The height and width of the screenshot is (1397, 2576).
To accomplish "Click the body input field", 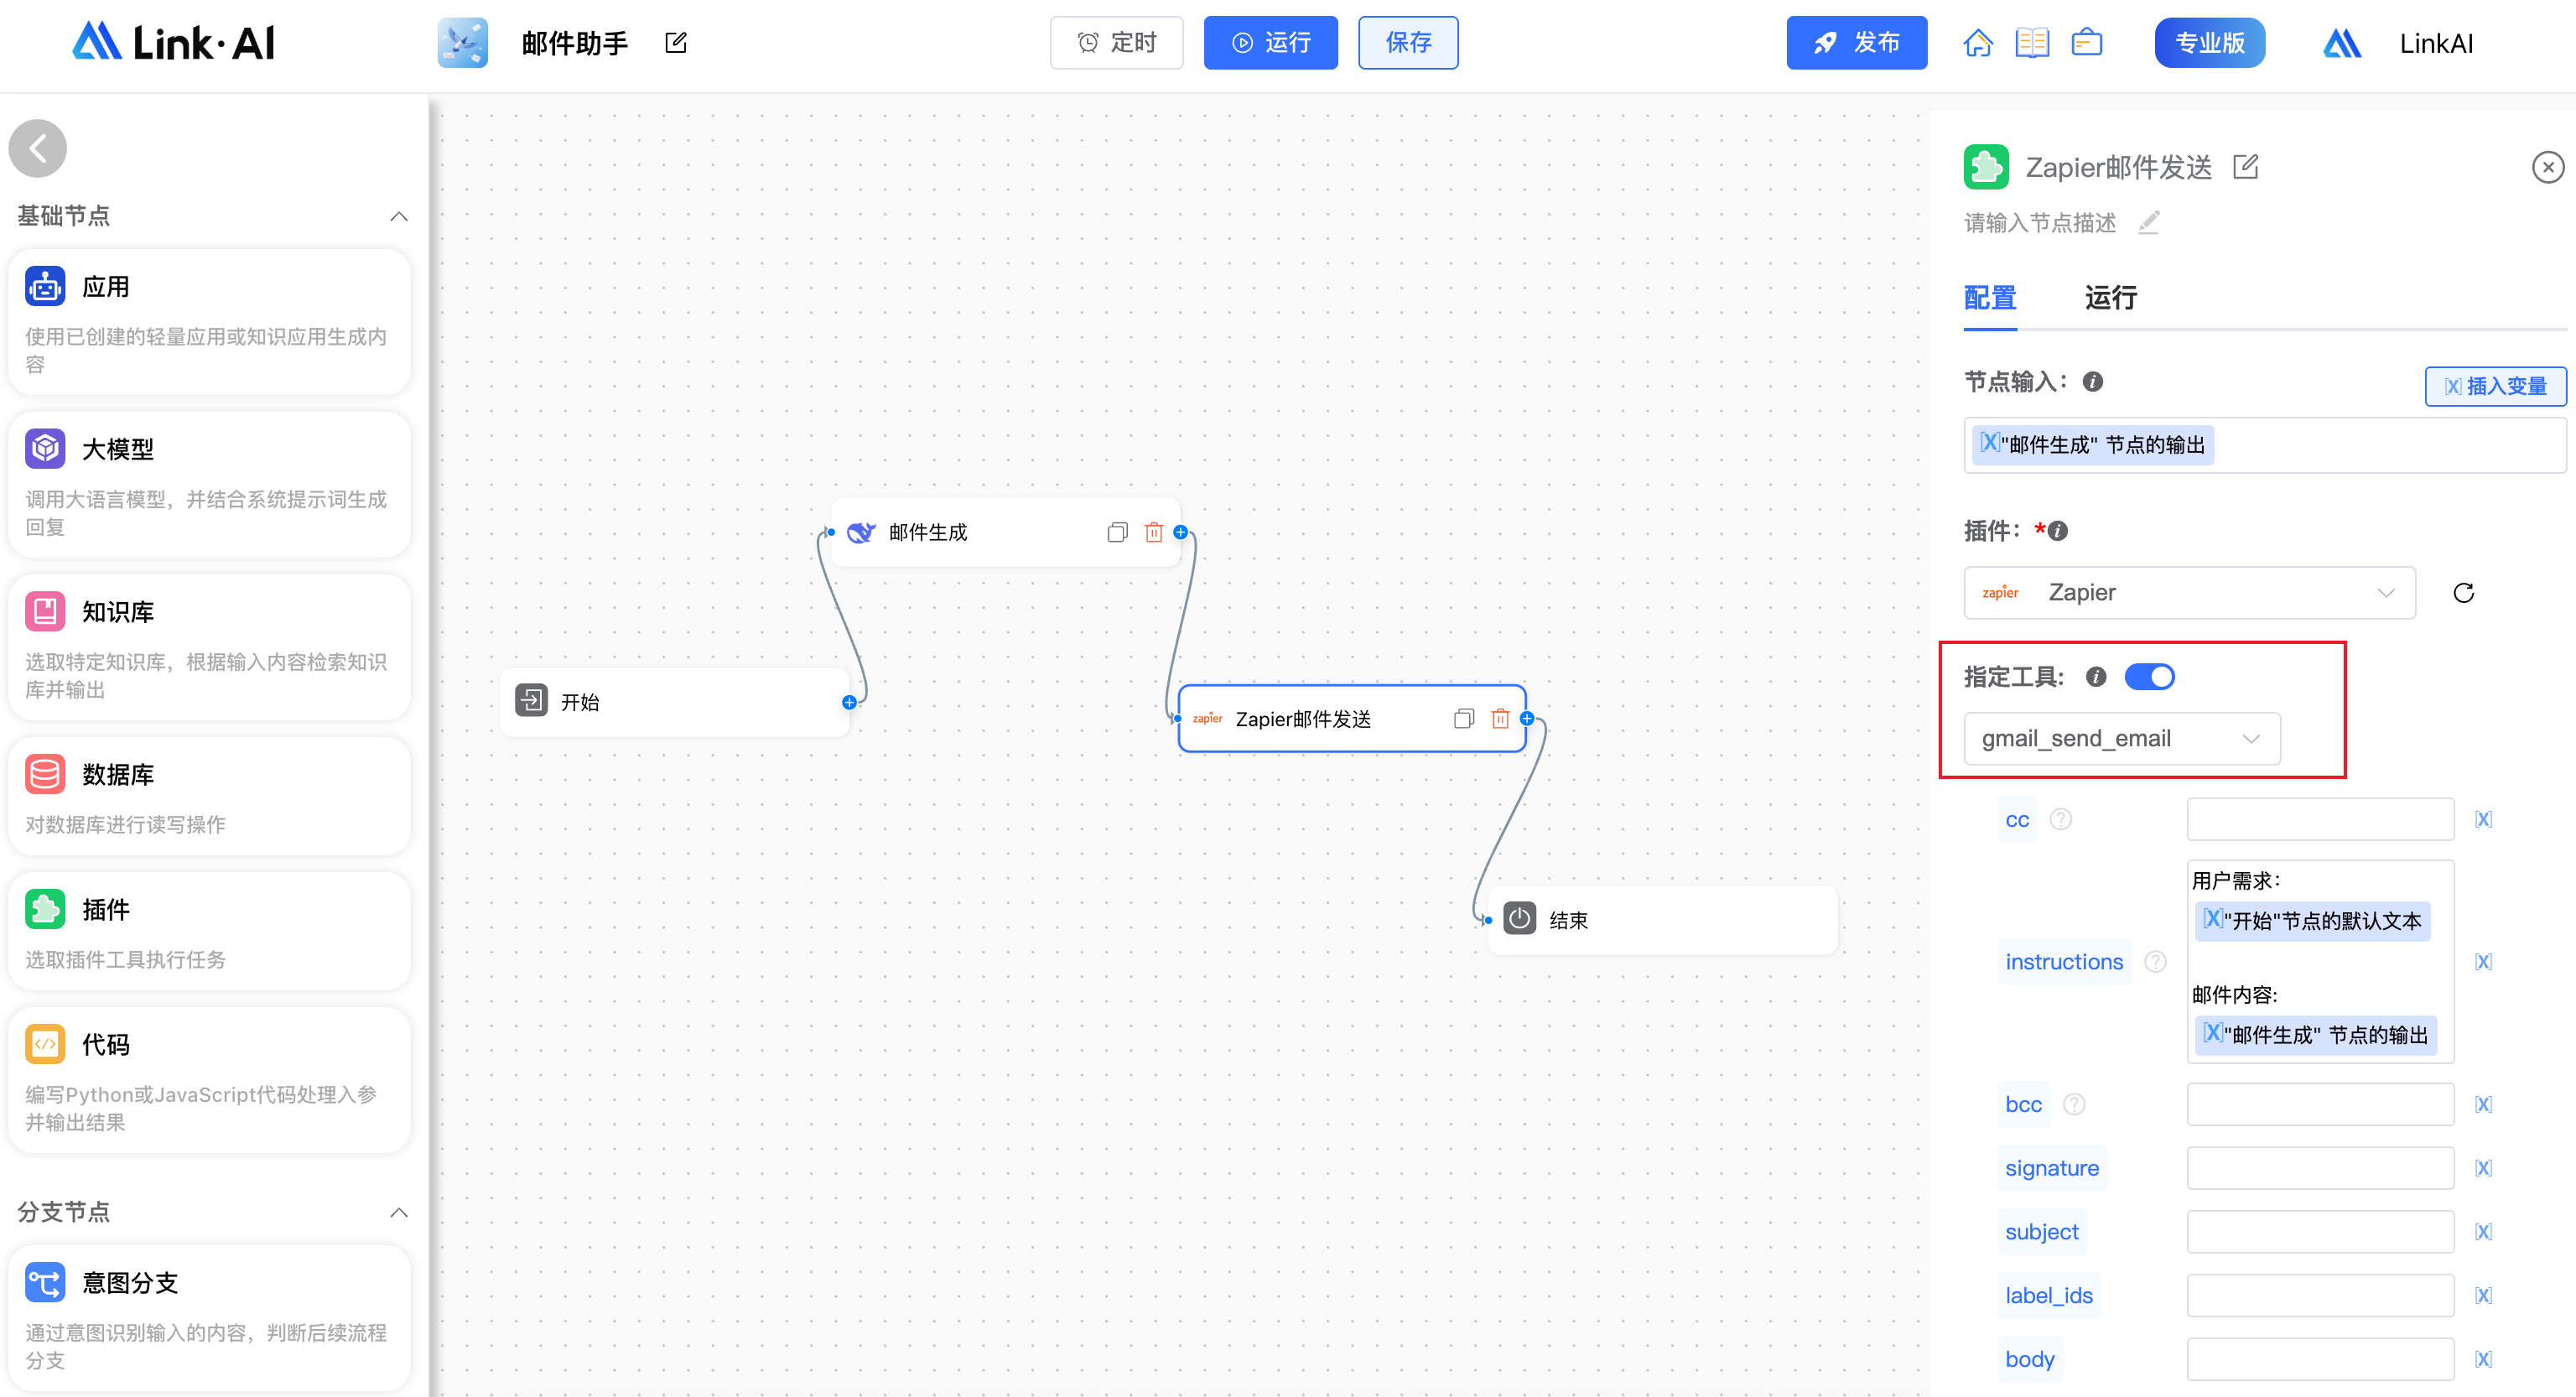I will (2319, 1358).
